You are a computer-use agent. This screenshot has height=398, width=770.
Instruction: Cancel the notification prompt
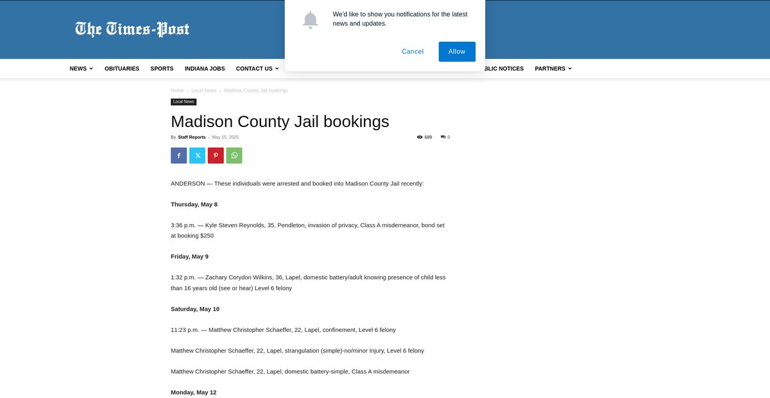click(413, 51)
